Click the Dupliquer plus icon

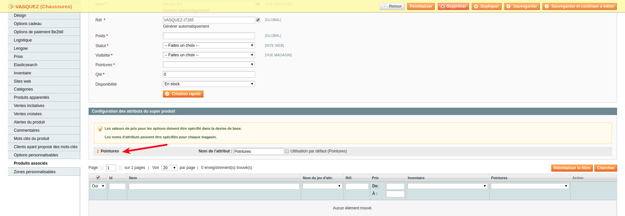tap(476, 7)
